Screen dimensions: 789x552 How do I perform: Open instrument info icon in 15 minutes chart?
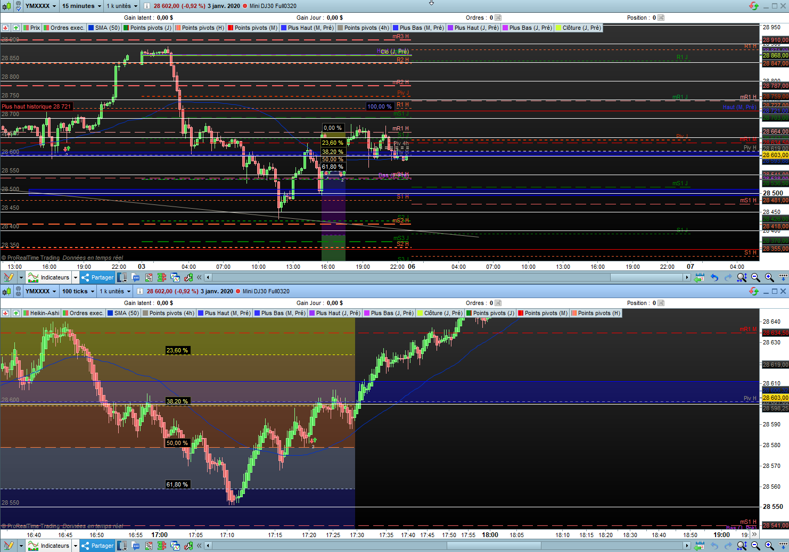pos(147,6)
